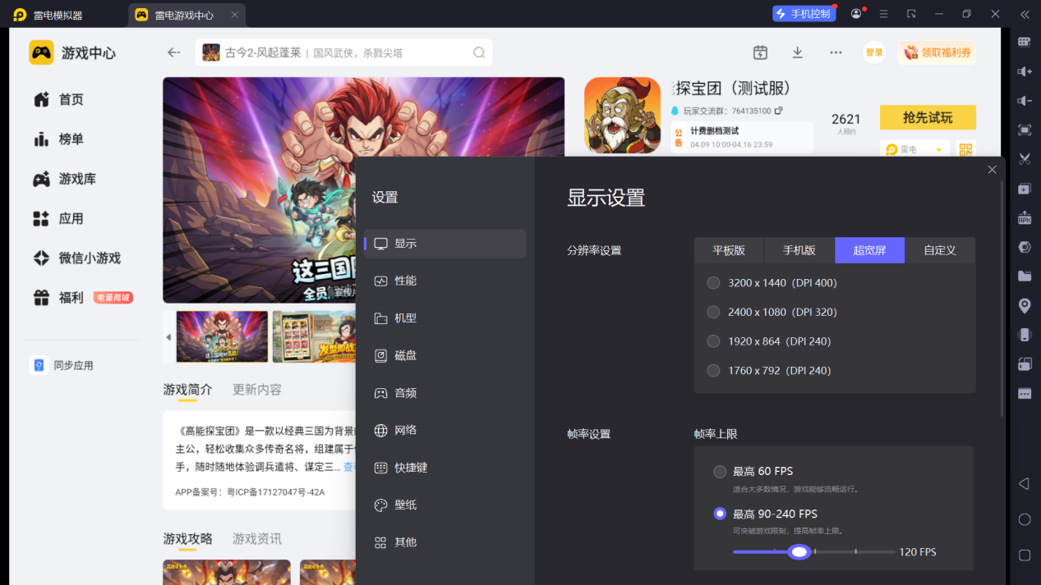The image size is (1041, 585).
Task: Click the volume down icon in right sidebar
Action: tap(1024, 100)
